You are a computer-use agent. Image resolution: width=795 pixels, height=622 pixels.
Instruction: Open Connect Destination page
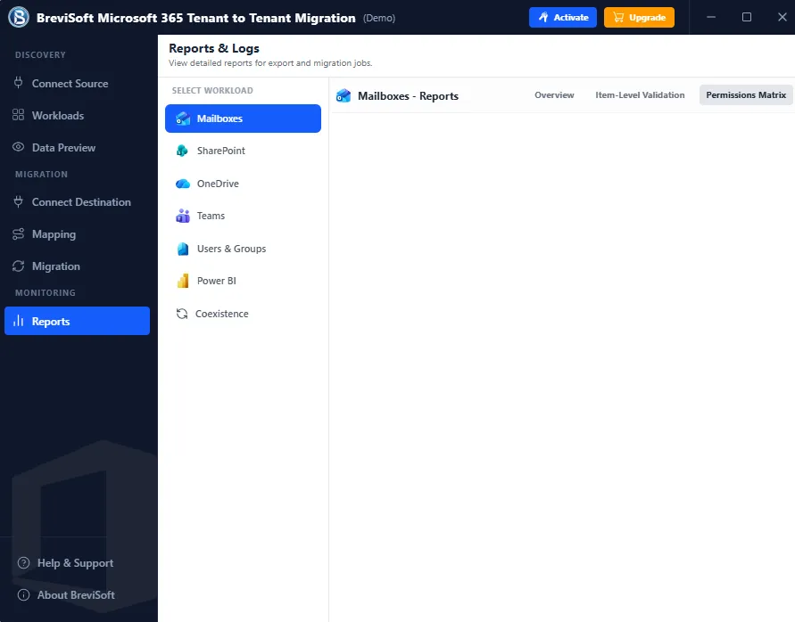point(77,202)
